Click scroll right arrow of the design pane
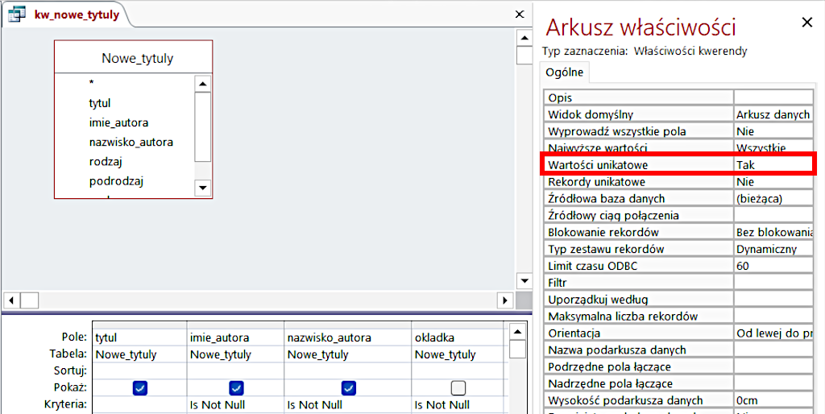This screenshot has width=825, height=414. [504, 300]
